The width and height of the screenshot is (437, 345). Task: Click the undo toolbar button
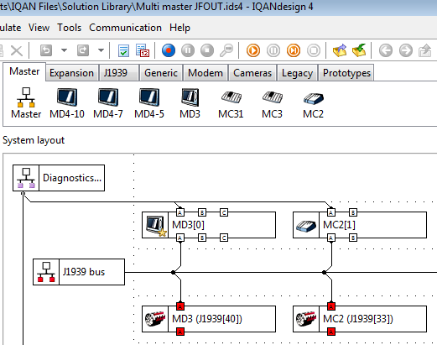click(x=46, y=50)
